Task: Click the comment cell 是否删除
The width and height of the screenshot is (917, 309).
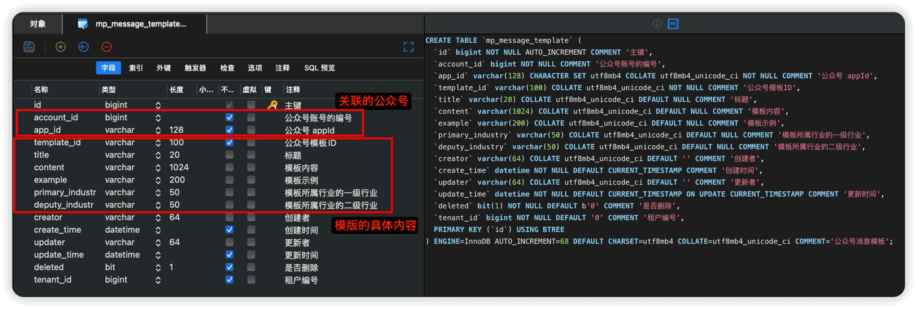Action: coord(301,268)
